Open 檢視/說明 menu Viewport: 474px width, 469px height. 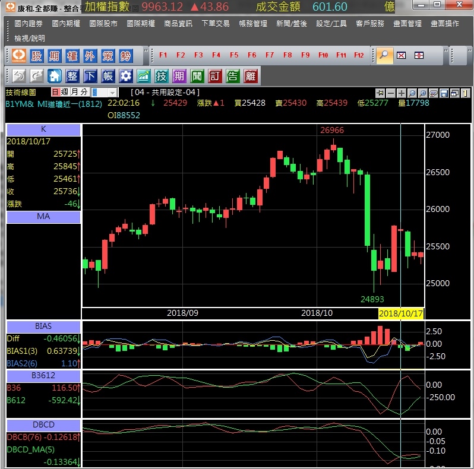tap(30, 39)
